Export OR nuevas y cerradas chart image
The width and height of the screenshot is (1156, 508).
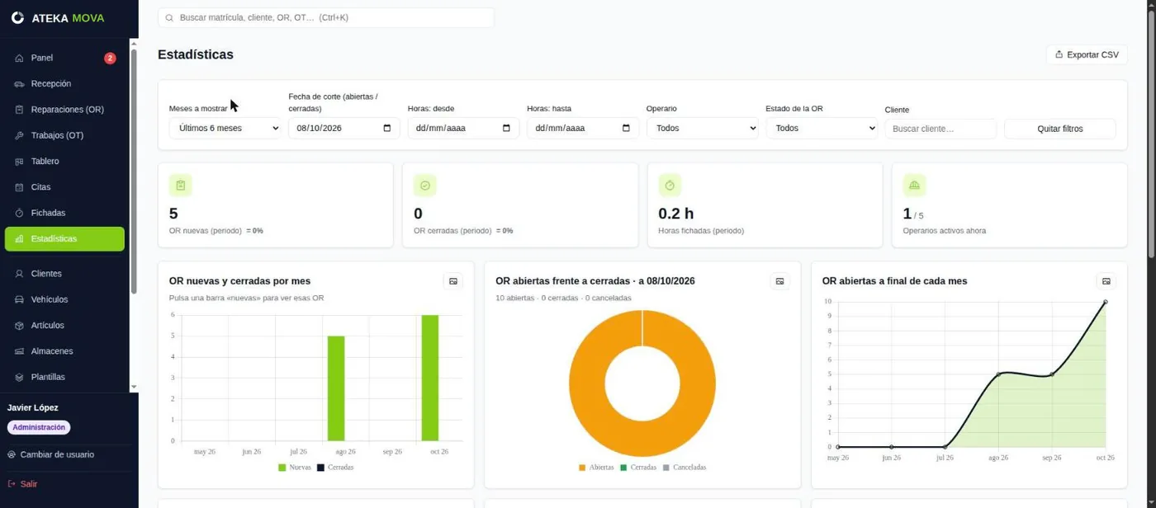pos(453,281)
